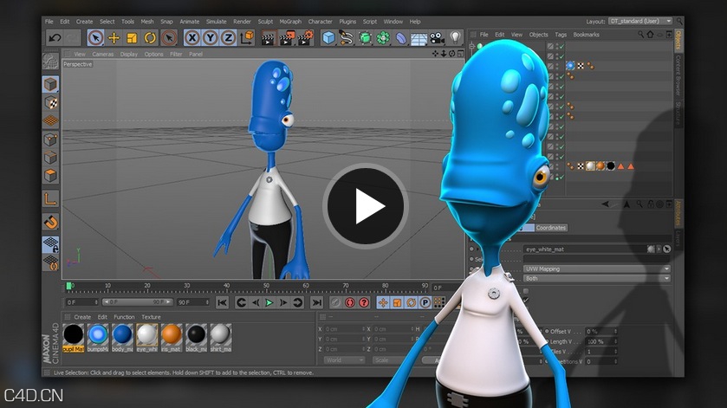727x408 pixels.
Task: Click the current frame 0 F field
Action: [x=81, y=302]
